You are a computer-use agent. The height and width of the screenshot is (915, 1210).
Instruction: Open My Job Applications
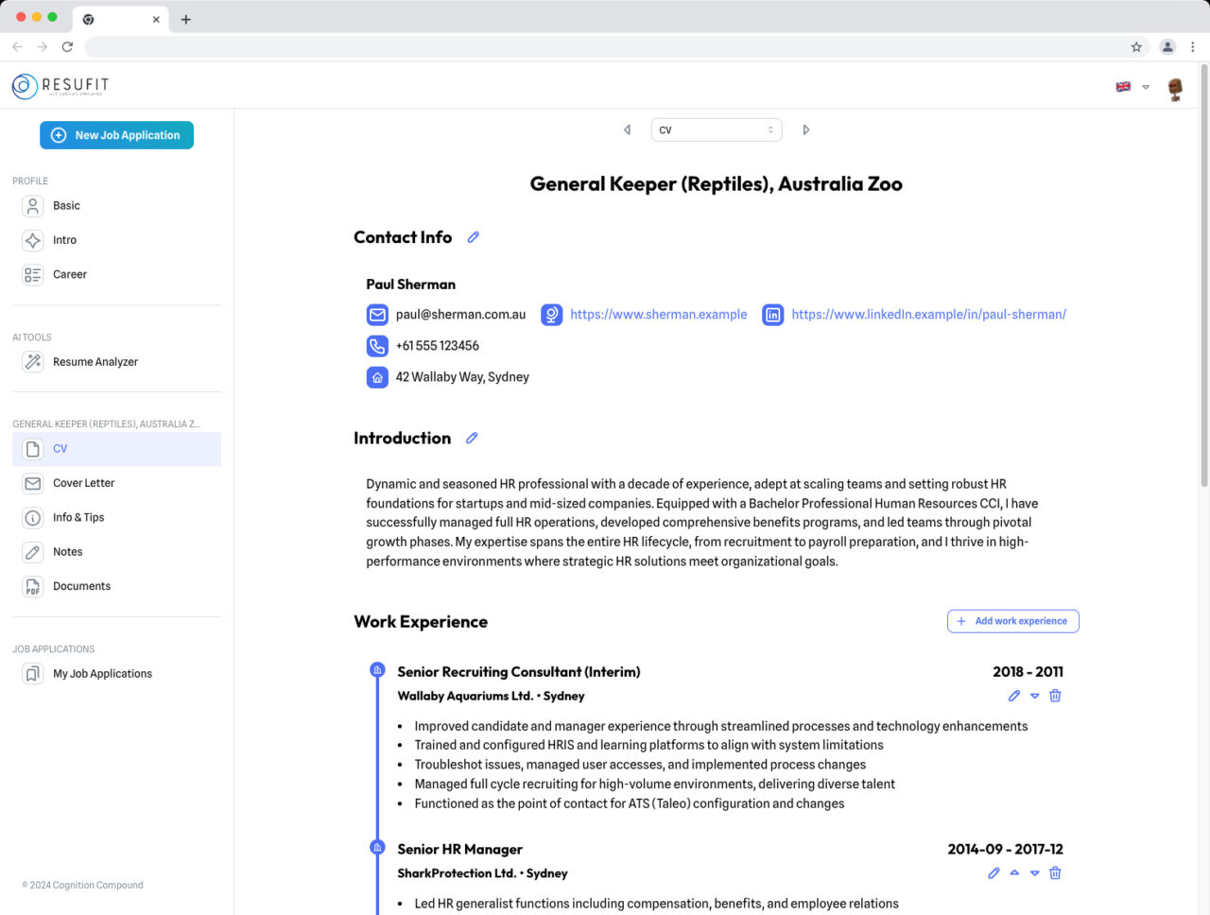[102, 673]
